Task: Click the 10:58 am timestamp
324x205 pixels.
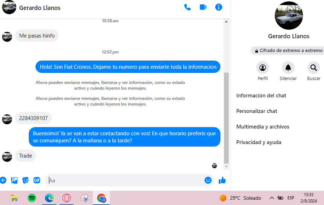Action: pyautogui.click(x=110, y=21)
